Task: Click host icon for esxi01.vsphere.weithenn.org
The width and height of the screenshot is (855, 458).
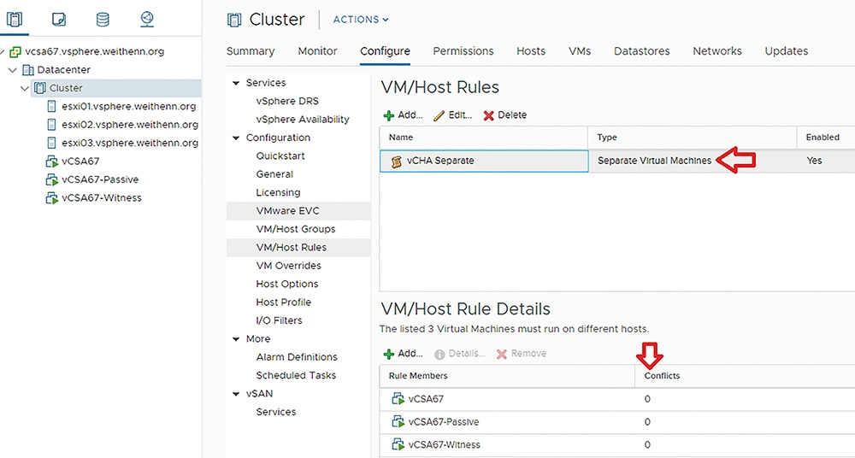Action: [x=52, y=106]
